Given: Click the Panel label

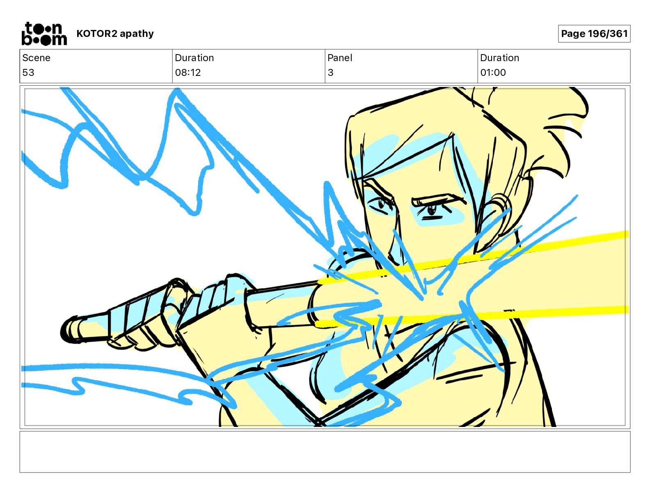Looking at the screenshot, I should [x=340, y=58].
